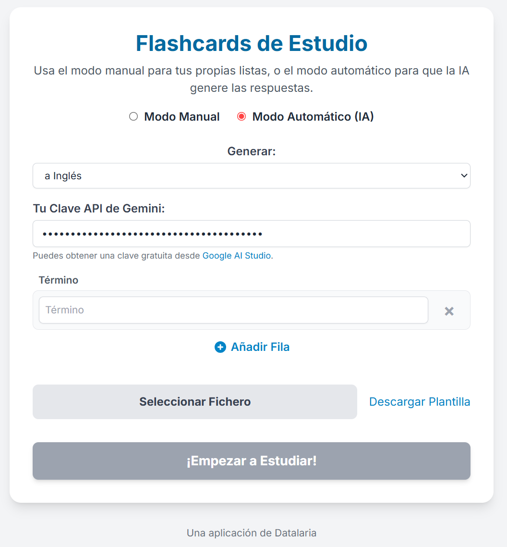Open the Google AI Studio link
The image size is (507, 547).
click(237, 256)
